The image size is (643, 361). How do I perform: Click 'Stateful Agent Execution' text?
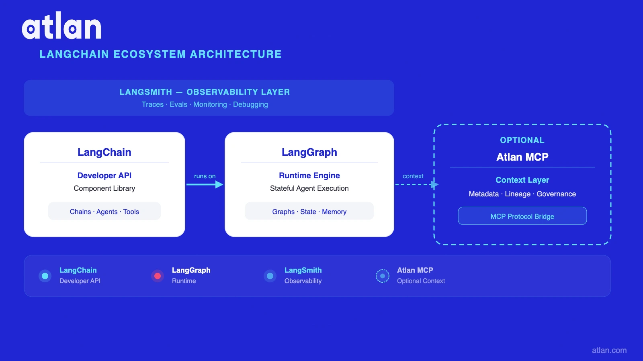309,188
